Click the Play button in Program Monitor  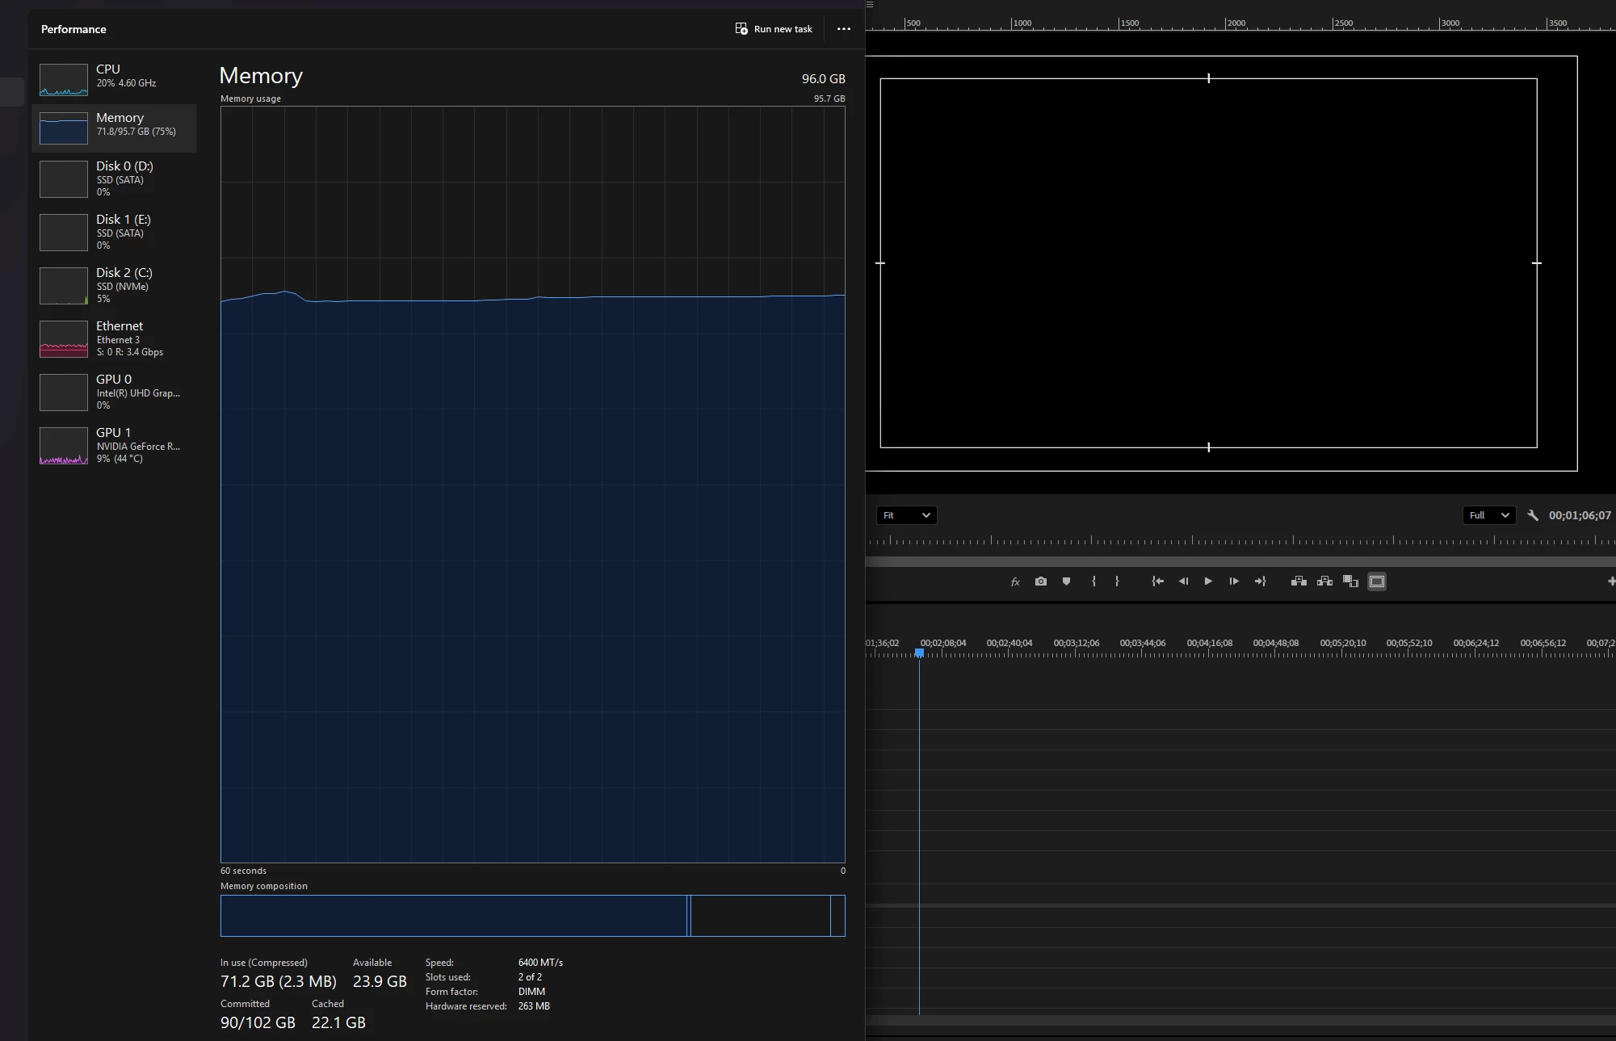pyautogui.click(x=1208, y=581)
